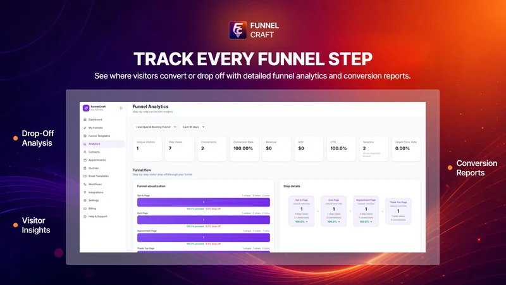The height and width of the screenshot is (285, 506).
Task: Collapse the sidebar with the panel toggle icon
Action: pyautogui.click(x=121, y=108)
